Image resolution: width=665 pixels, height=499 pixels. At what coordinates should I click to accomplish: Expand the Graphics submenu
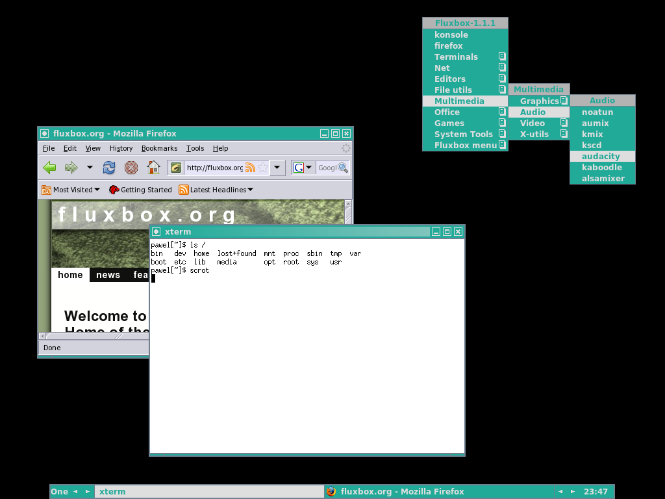(539, 101)
